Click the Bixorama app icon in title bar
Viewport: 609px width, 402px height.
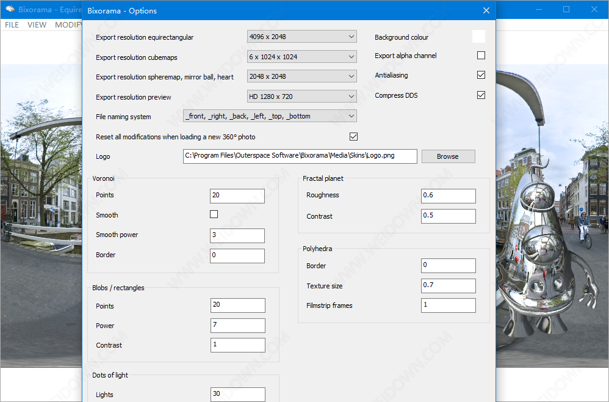pos(10,9)
